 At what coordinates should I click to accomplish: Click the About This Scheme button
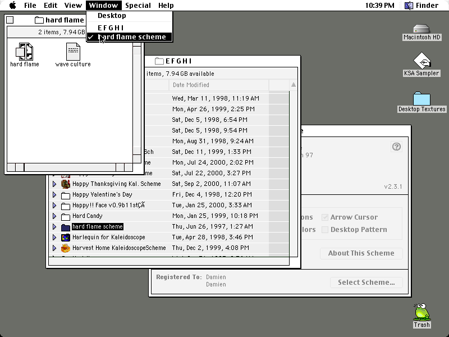tap(361, 253)
